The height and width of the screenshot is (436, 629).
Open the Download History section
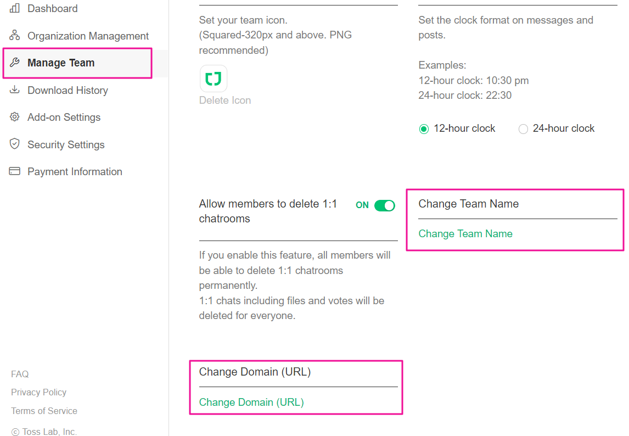pyautogui.click(x=68, y=90)
